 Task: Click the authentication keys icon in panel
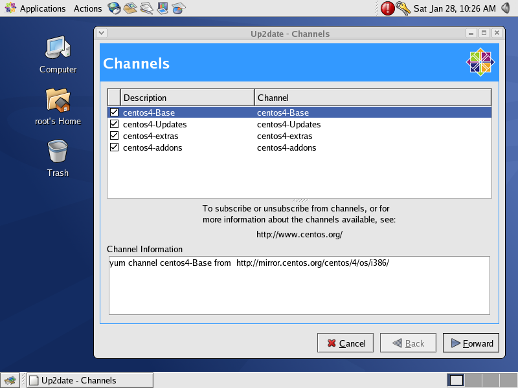[403, 8]
